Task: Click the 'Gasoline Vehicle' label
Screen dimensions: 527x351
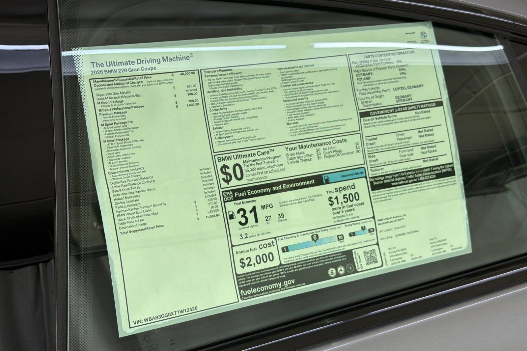Action: (x=352, y=174)
